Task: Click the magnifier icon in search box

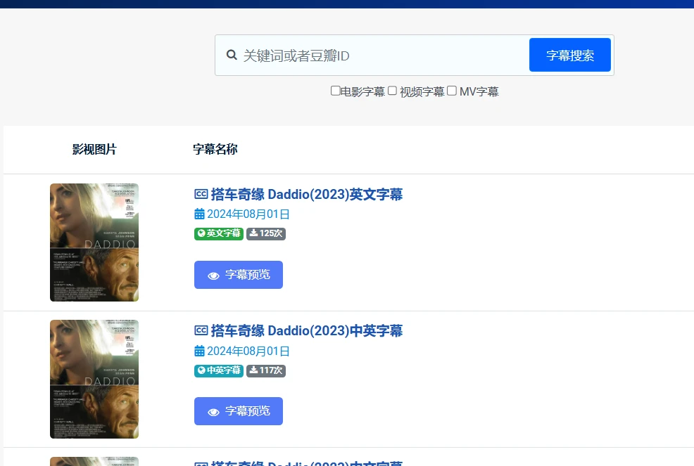Action: point(232,56)
